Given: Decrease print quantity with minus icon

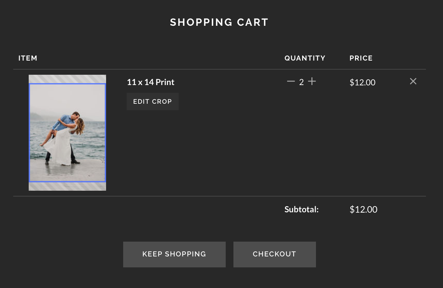Looking at the screenshot, I should tap(291, 82).
